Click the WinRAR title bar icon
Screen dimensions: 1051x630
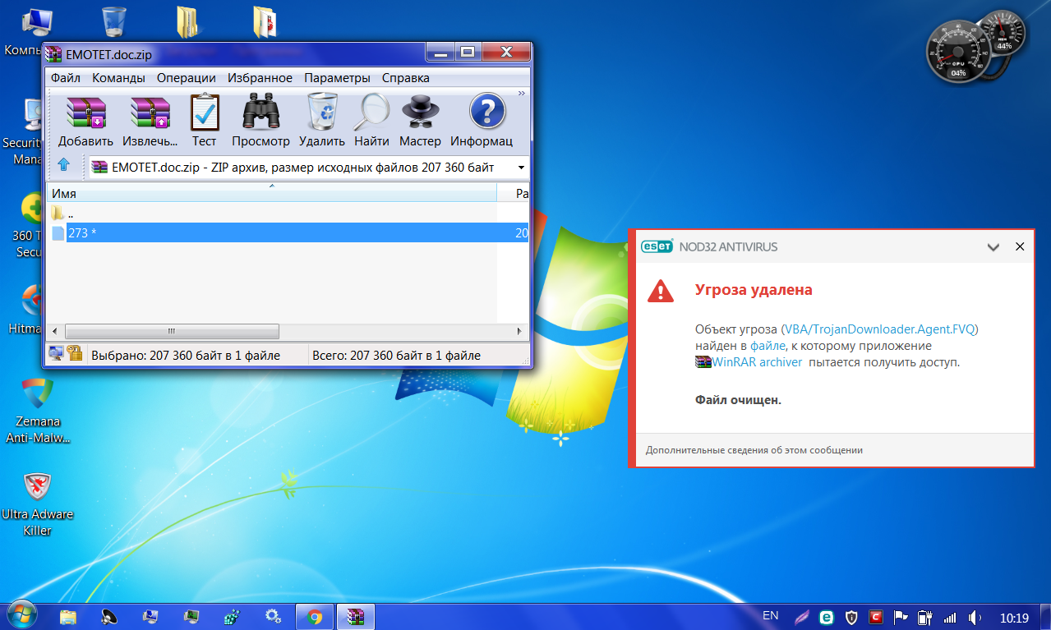(x=54, y=53)
